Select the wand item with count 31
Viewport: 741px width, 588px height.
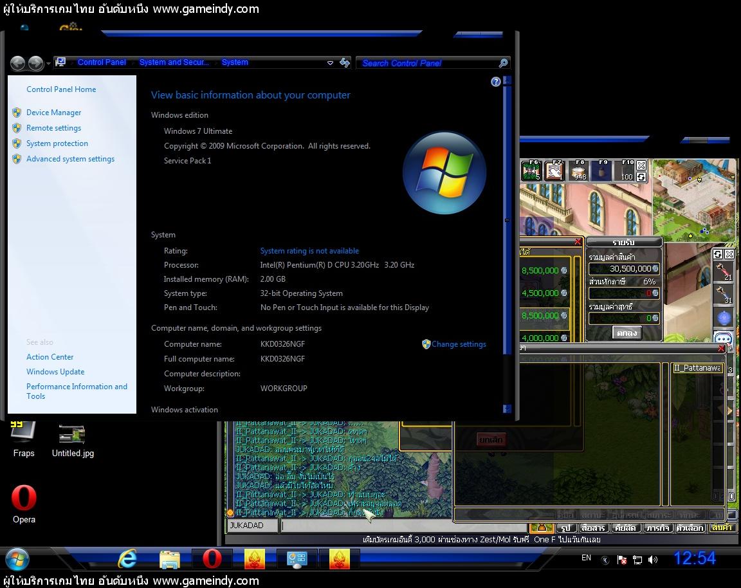[x=723, y=295]
